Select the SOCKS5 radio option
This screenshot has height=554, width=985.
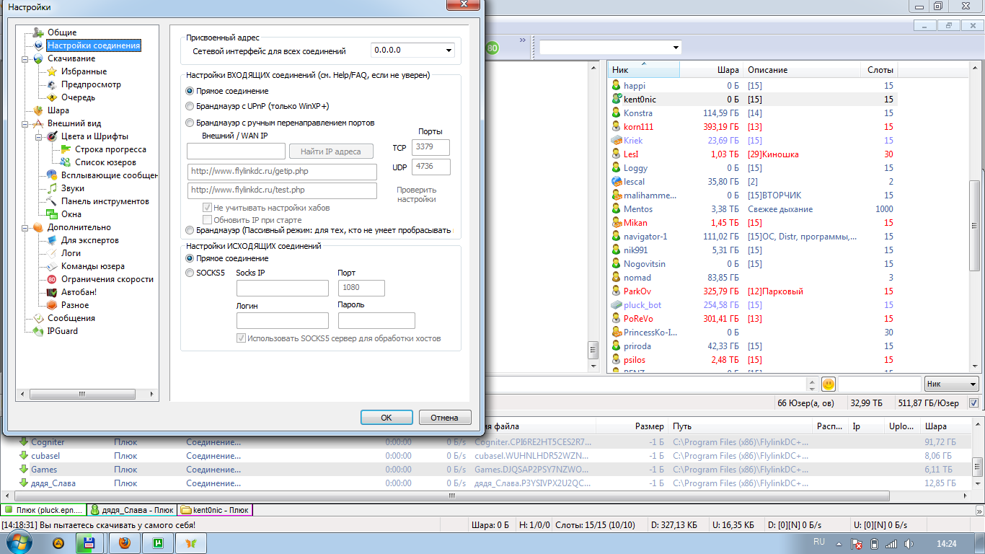190,273
